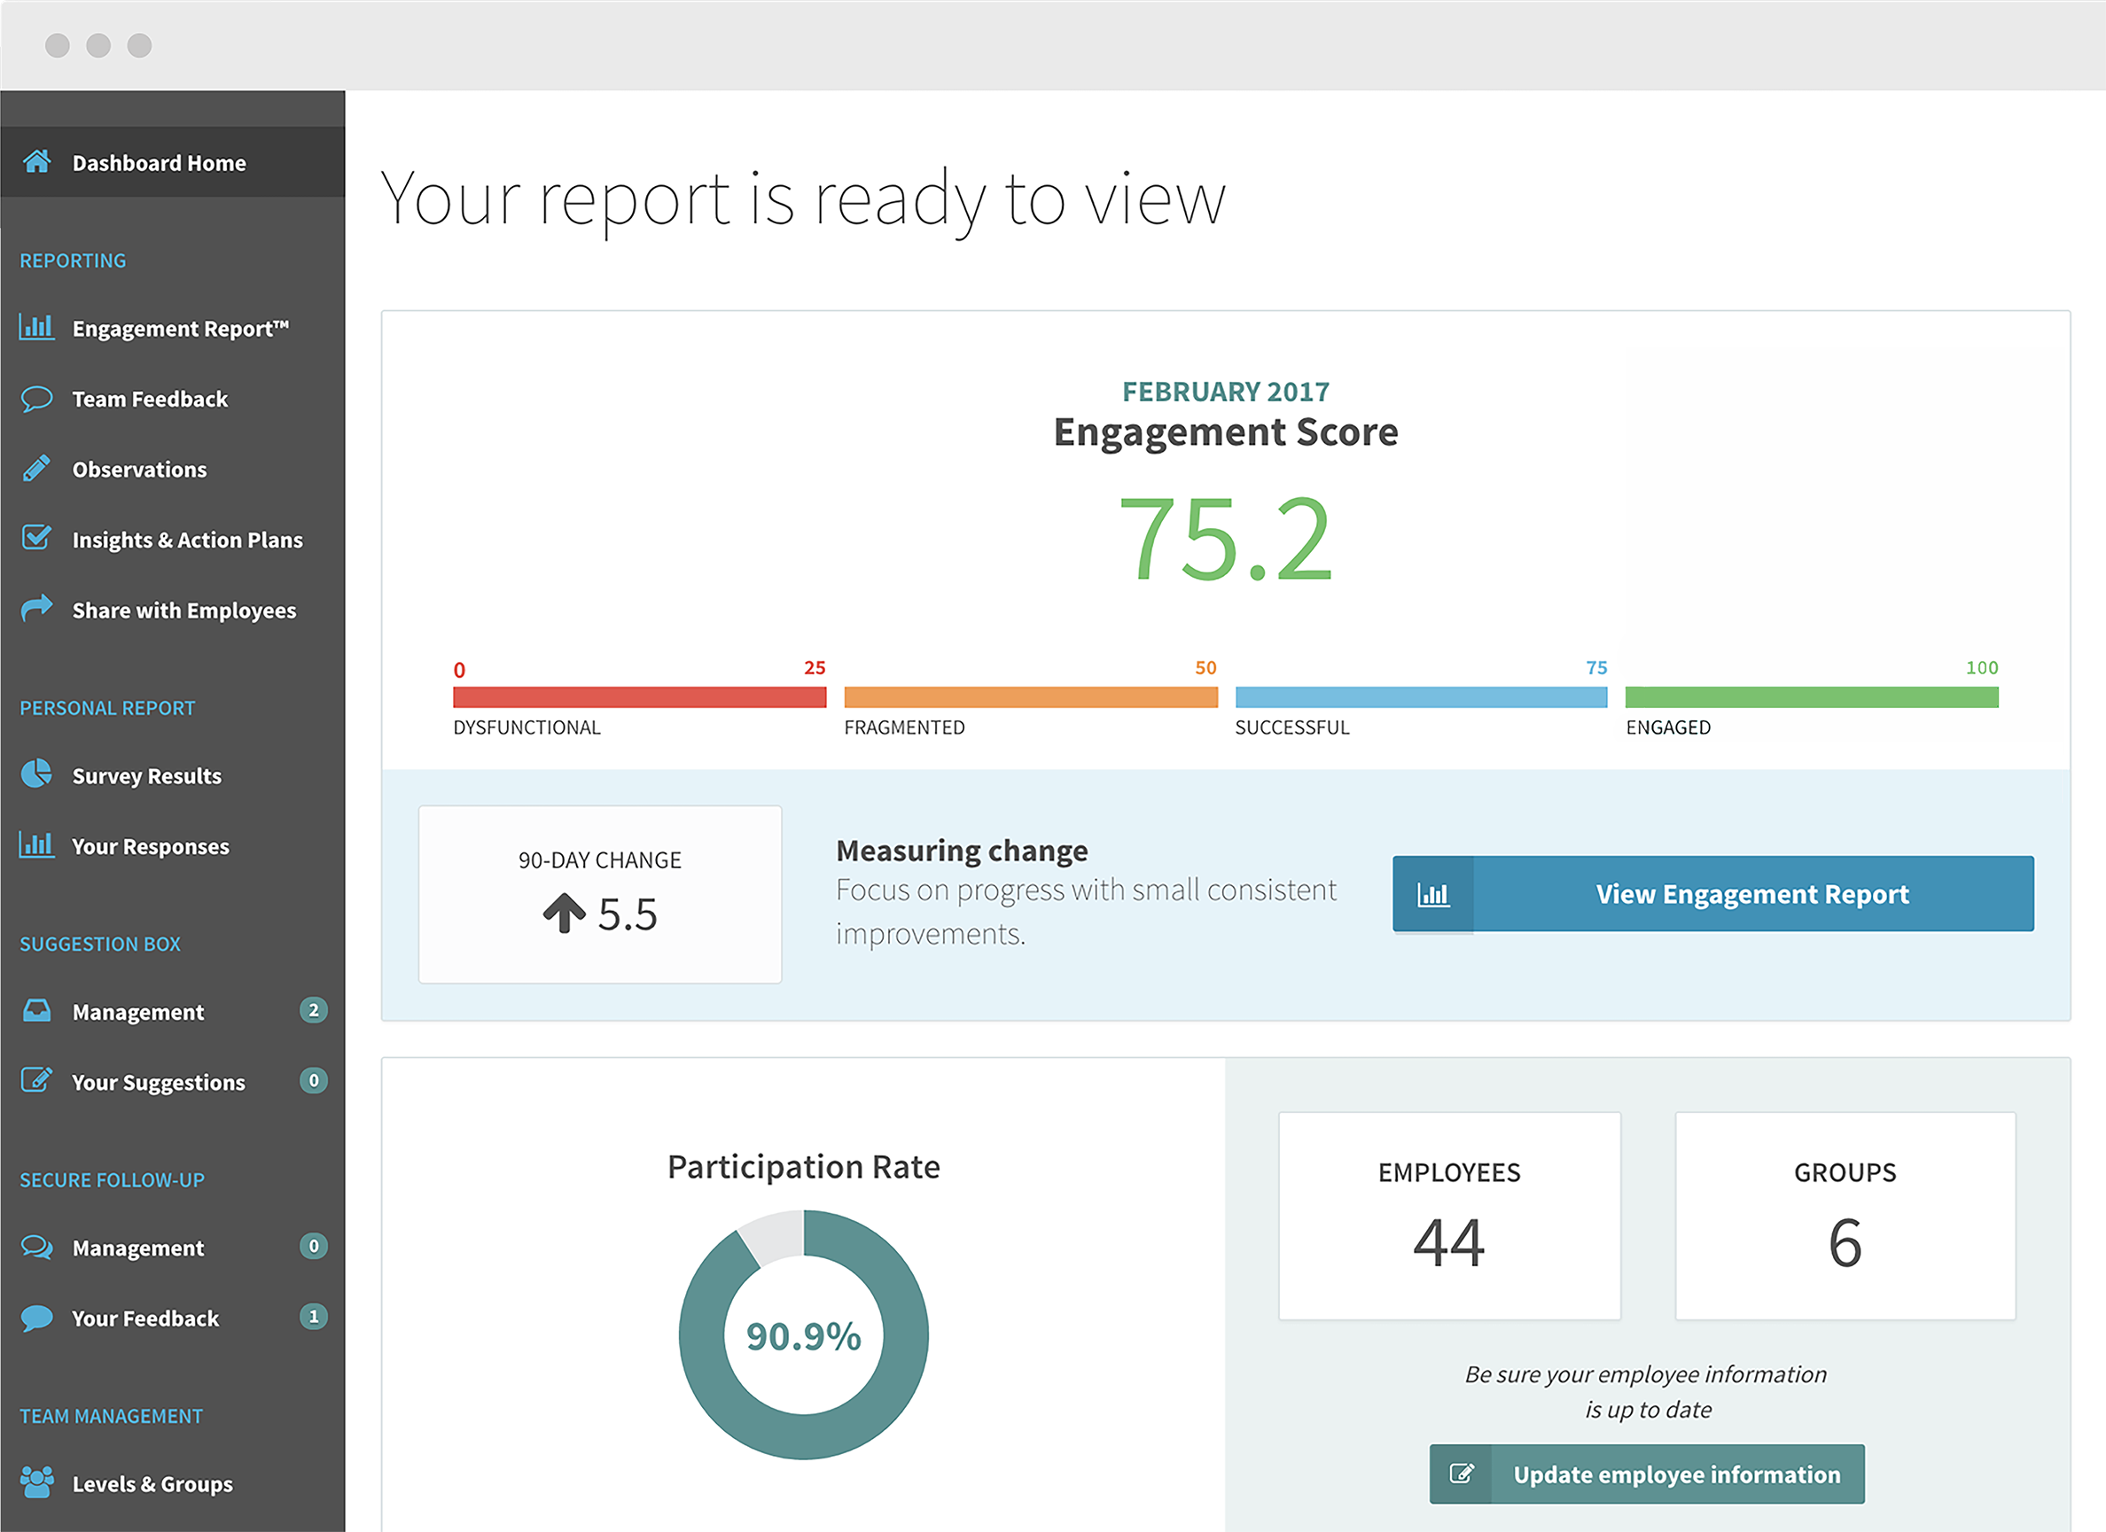The image size is (2106, 1532).
Task: Open the Engagement Report bar chart icon
Action: (37, 328)
